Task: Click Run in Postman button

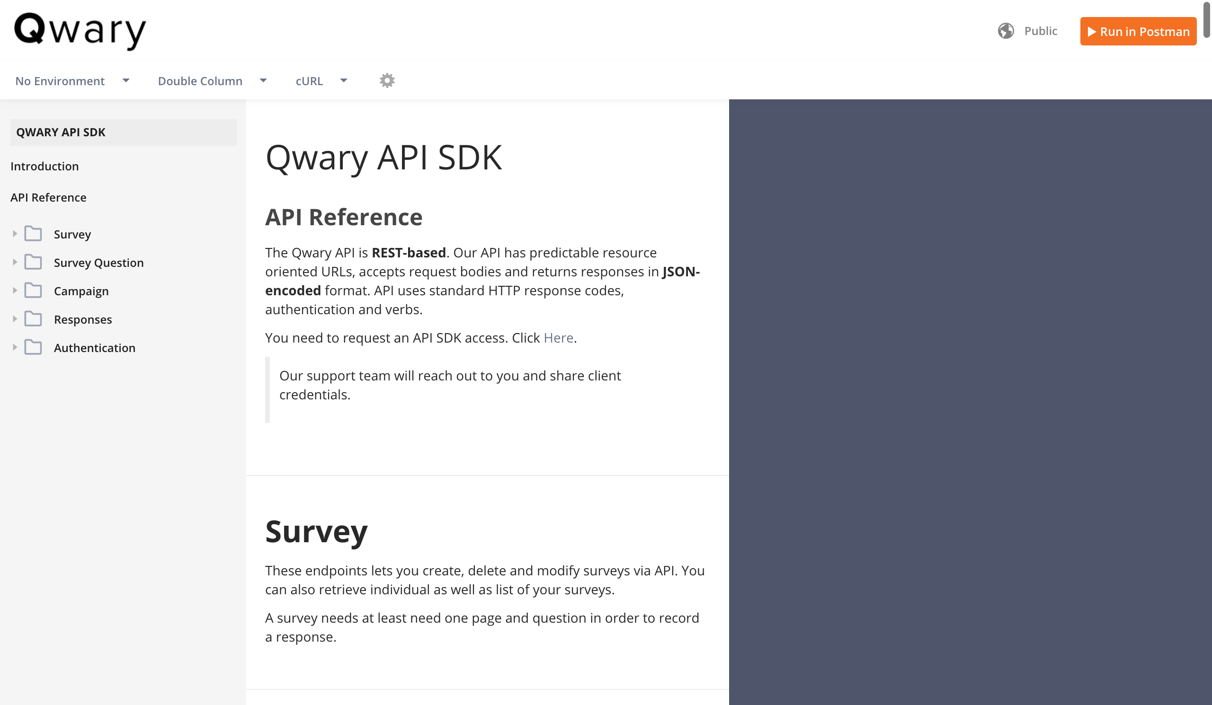Action: [x=1138, y=31]
